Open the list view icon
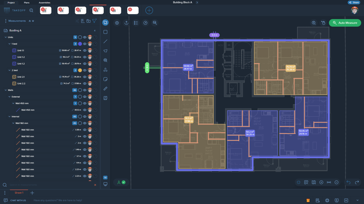This screenshot has height=204, width=364. point(136,23)
